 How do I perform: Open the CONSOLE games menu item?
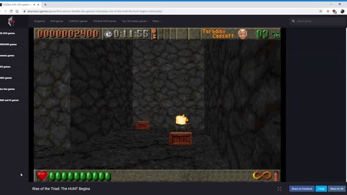pos(78,21)
